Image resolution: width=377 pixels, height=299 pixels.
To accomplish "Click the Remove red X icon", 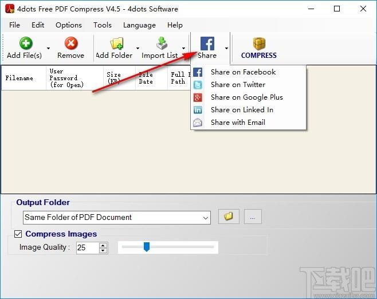I will coord(71,44).
